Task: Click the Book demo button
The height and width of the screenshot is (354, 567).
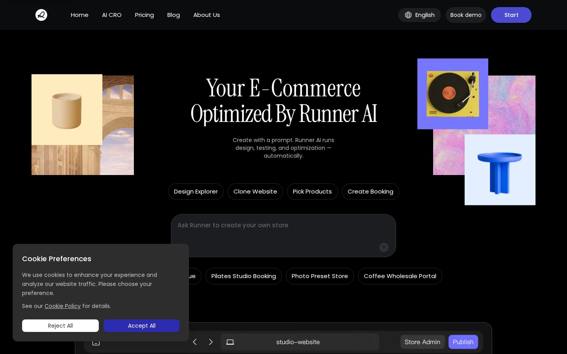Action: (x=466, y=15)
